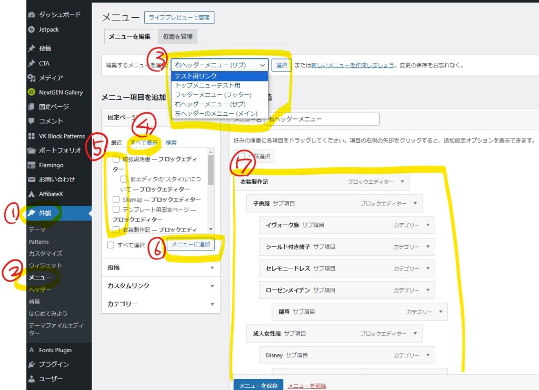Choose テスト用リンク from the dropdown list
Viewport: 539px width, 390px height.
click(196, 76)
